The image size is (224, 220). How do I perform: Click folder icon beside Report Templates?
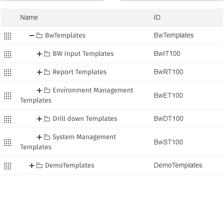[47, 72]
